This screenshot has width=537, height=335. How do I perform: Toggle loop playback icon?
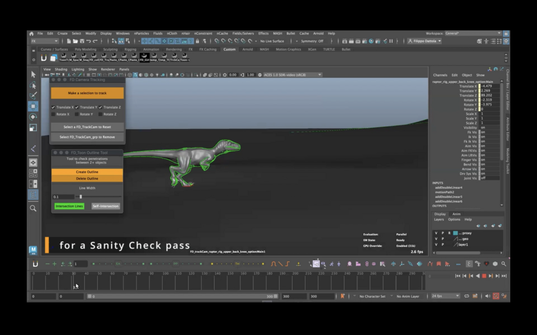466,296
